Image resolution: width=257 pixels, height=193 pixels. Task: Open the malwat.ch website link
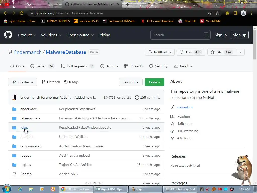point(184,107)
